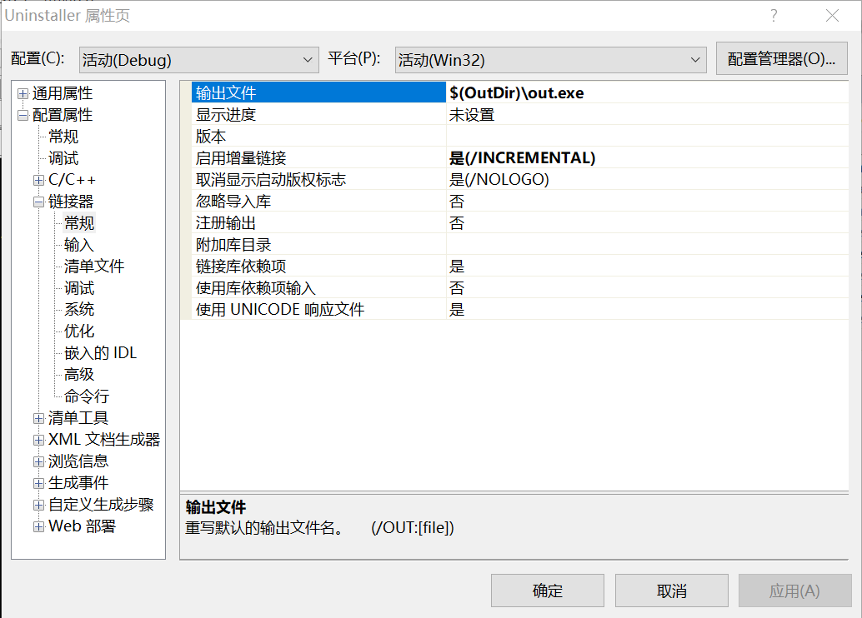The height and width of the screenshot is (618, 862).
Task: Edit the 输出文件 value field
Action: pos(646,93)
